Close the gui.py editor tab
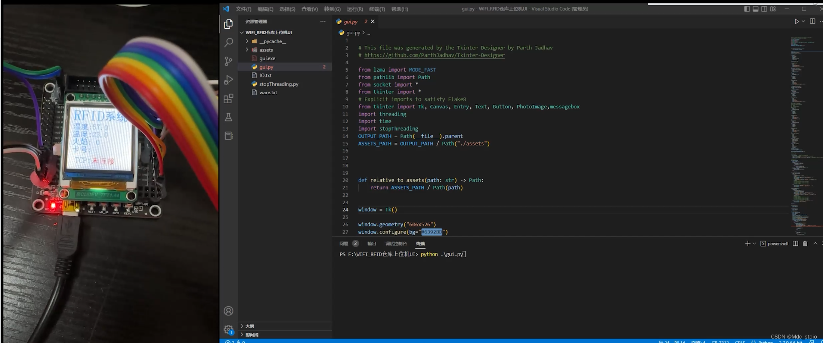 [x=372, y=21]
